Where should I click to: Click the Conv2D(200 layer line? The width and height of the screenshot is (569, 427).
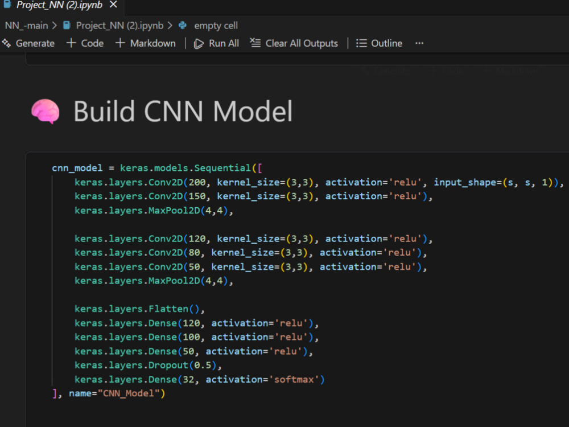(x=319, y=182)
